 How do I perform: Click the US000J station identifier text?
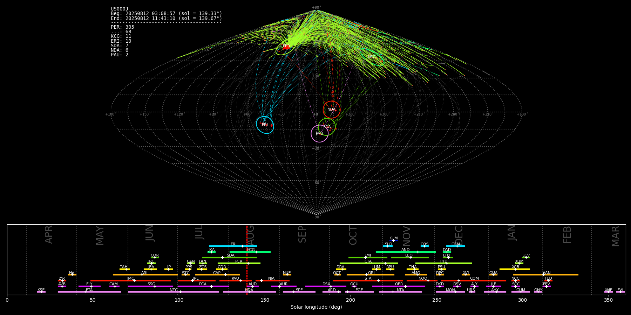(120, 9)
